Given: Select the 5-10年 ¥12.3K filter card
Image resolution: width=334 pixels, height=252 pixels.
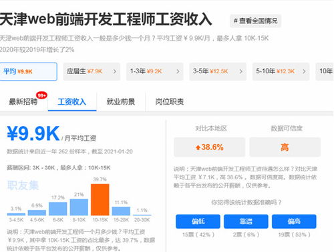Looking at the screenshot, I should (x=281, y=71).
